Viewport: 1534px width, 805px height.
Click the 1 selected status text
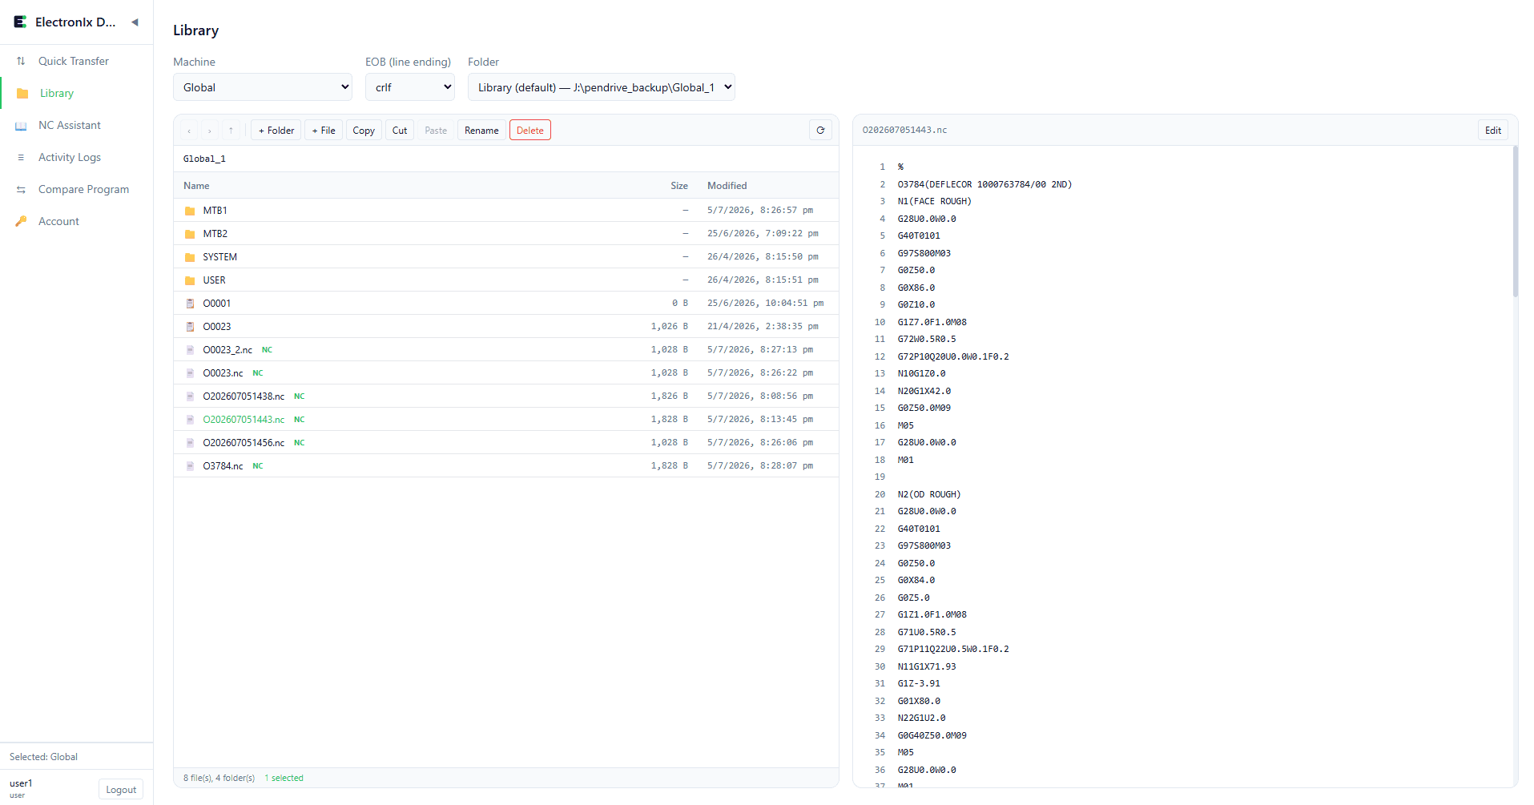coord(284,778)
